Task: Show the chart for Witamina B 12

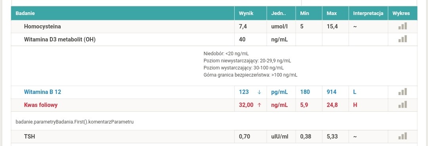Action: (403, 92)
